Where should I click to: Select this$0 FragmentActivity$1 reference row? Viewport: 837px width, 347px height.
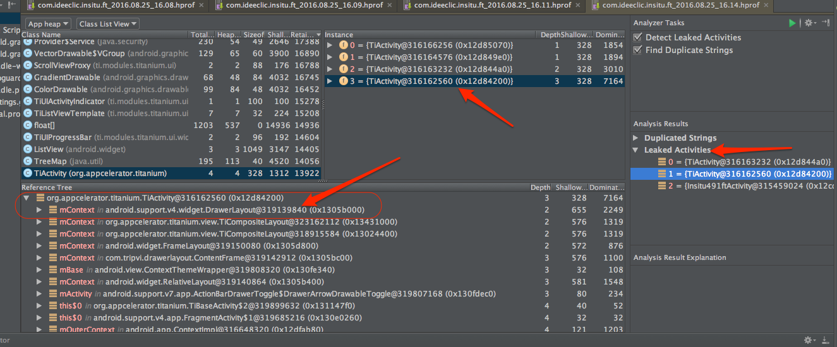322,318
